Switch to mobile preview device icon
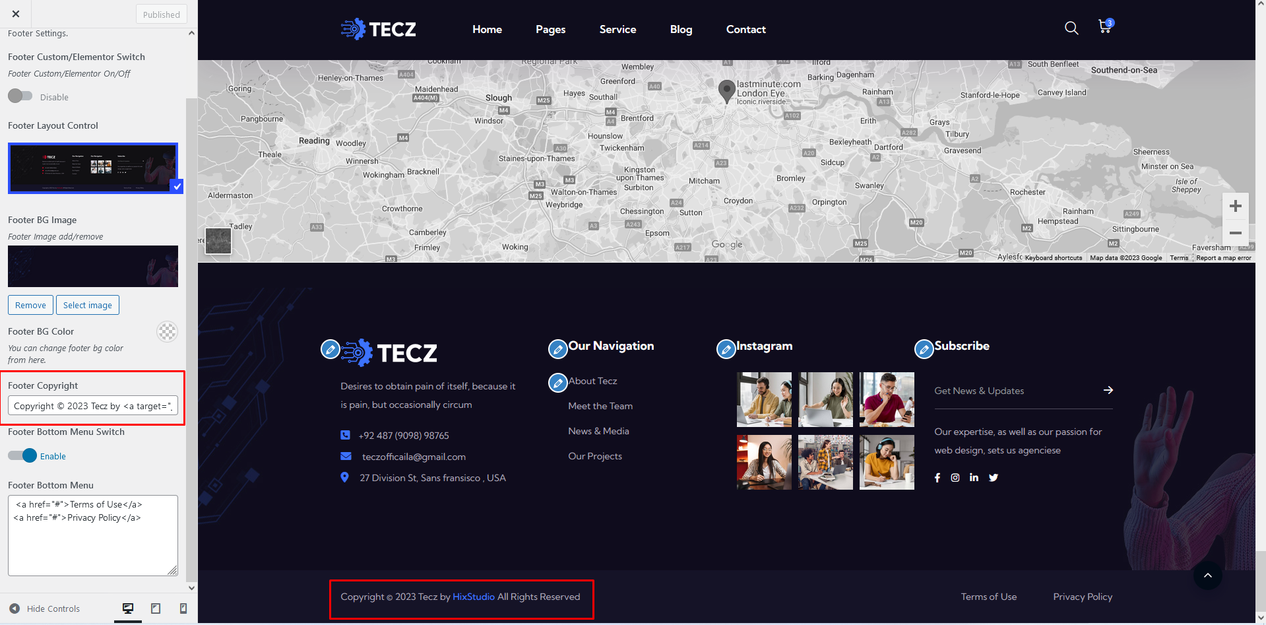The height and width of the screenshot is (625, 1266). click(x=183, y=609)
